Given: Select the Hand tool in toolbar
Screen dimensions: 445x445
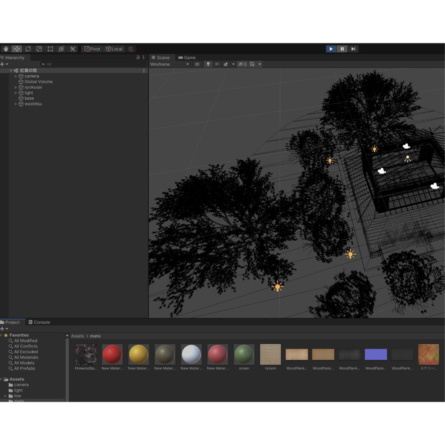Looking at the screenshot, I should (6, 49).
